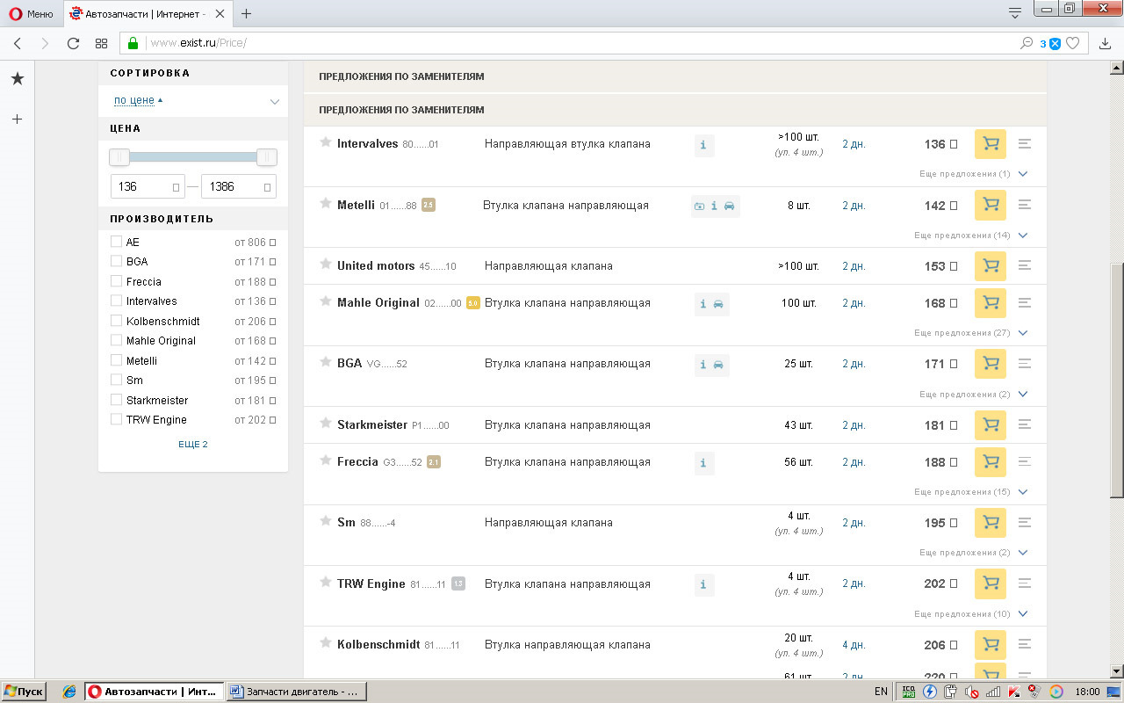
Task: Tick the AE manufacturer checkbox
Action: pos(116,242)
